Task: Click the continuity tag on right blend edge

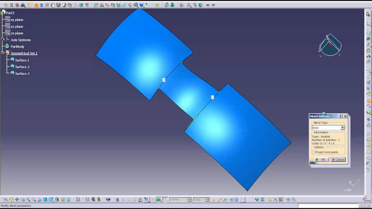Action: click(x=212, y=97)
